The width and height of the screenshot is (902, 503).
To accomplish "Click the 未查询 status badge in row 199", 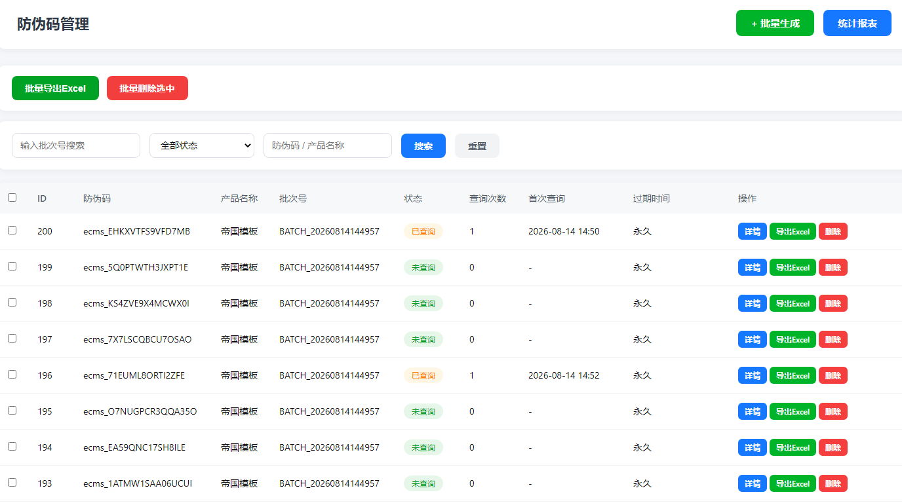I will [423, 267].
